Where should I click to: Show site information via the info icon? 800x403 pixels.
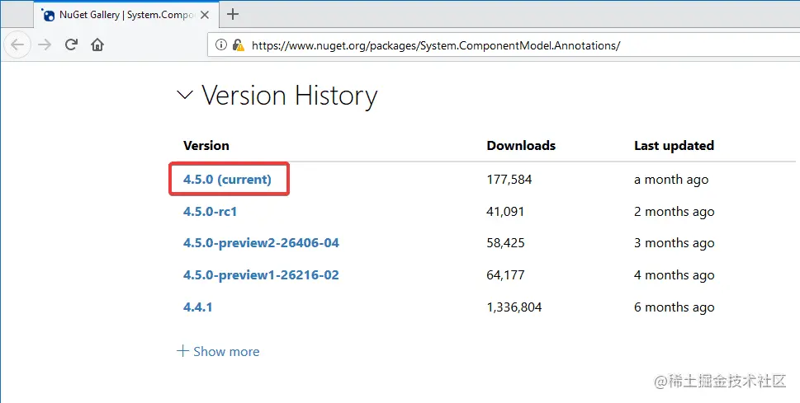(222, 45)
